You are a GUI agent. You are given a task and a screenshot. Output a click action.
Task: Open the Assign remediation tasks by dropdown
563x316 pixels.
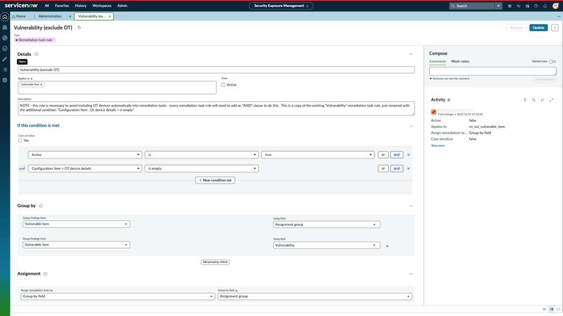[x=118, y=297]
